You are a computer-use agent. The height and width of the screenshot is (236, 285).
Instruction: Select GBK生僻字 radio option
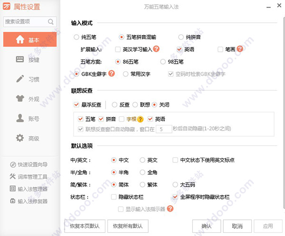76,74
